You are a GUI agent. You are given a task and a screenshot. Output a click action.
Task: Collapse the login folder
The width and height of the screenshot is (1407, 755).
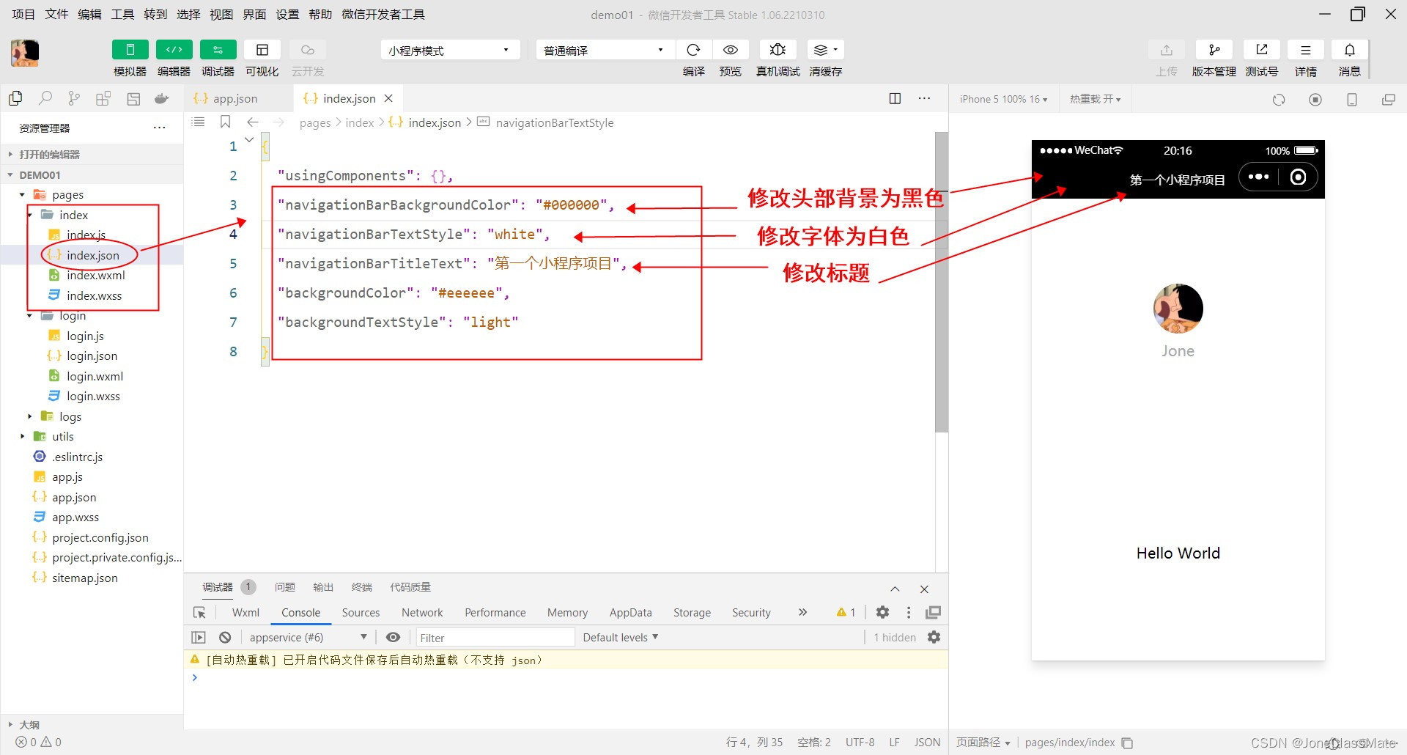(x=30, y=316)
